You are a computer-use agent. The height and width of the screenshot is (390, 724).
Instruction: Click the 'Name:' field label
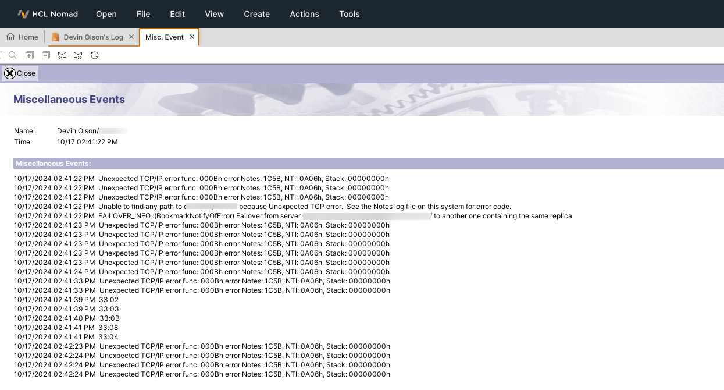pos(24,131)
